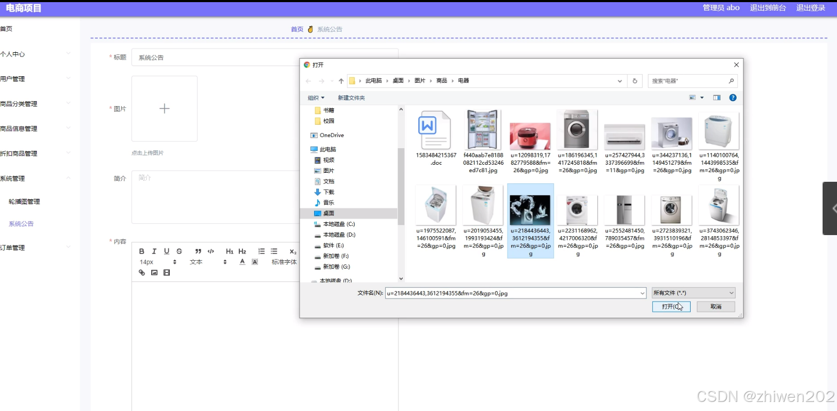Insert a code block in the editor

(x=211, y=252)
